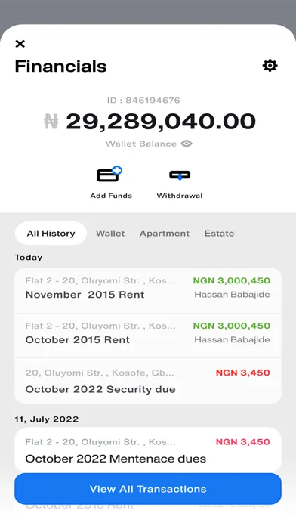Click the Withdrawal label
The height and width of the screenshot is (526, 296).
[180, 196]
